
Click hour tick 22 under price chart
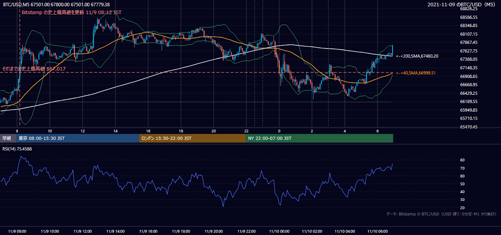pyautogui.click(x=247, y=131)
